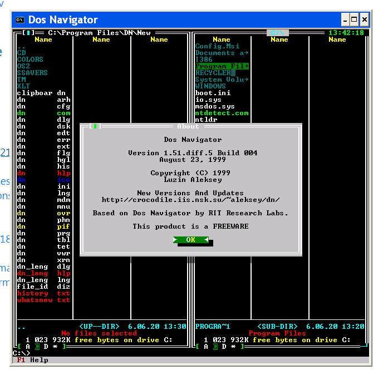Click the first Name column header, left panel

pos(43,40)
